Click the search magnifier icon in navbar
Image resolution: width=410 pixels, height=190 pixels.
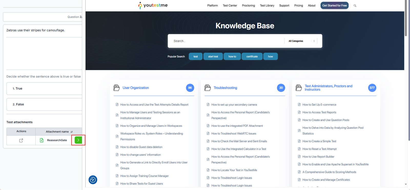[355, 6]
